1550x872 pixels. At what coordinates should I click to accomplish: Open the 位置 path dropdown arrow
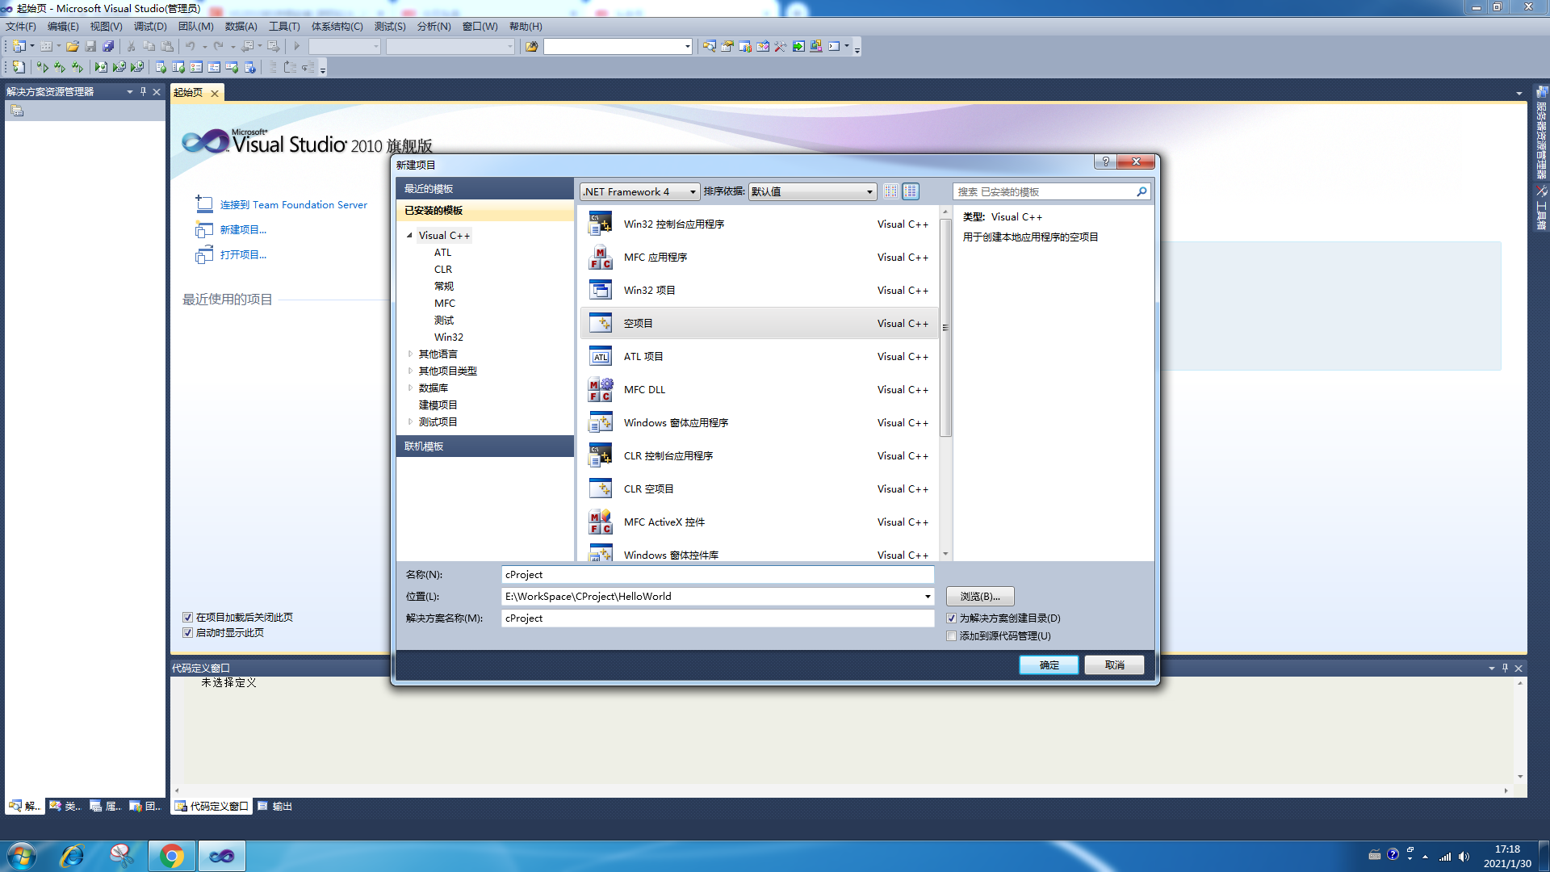928,597
